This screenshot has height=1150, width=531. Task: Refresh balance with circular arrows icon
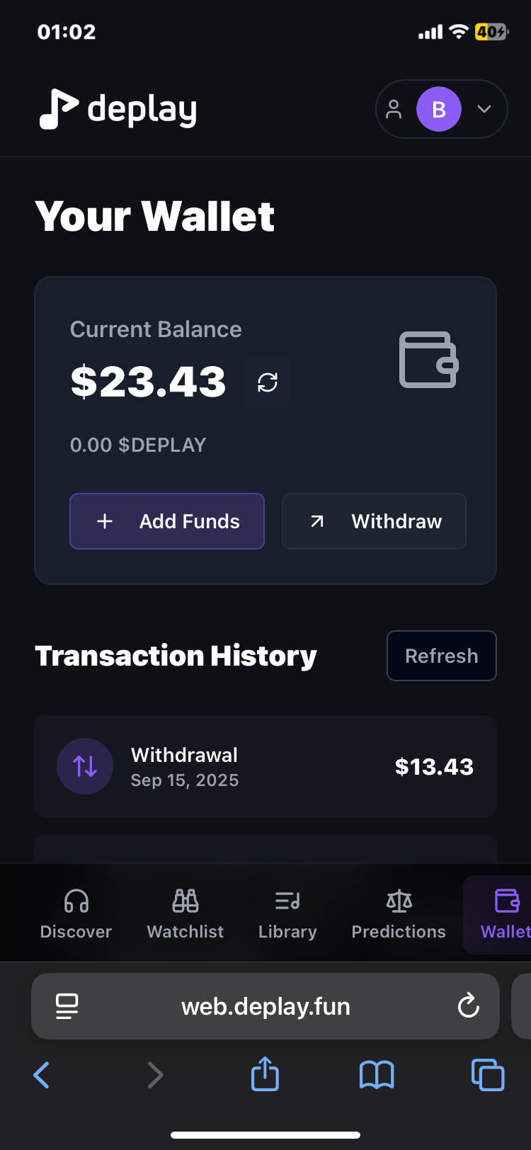268,382
